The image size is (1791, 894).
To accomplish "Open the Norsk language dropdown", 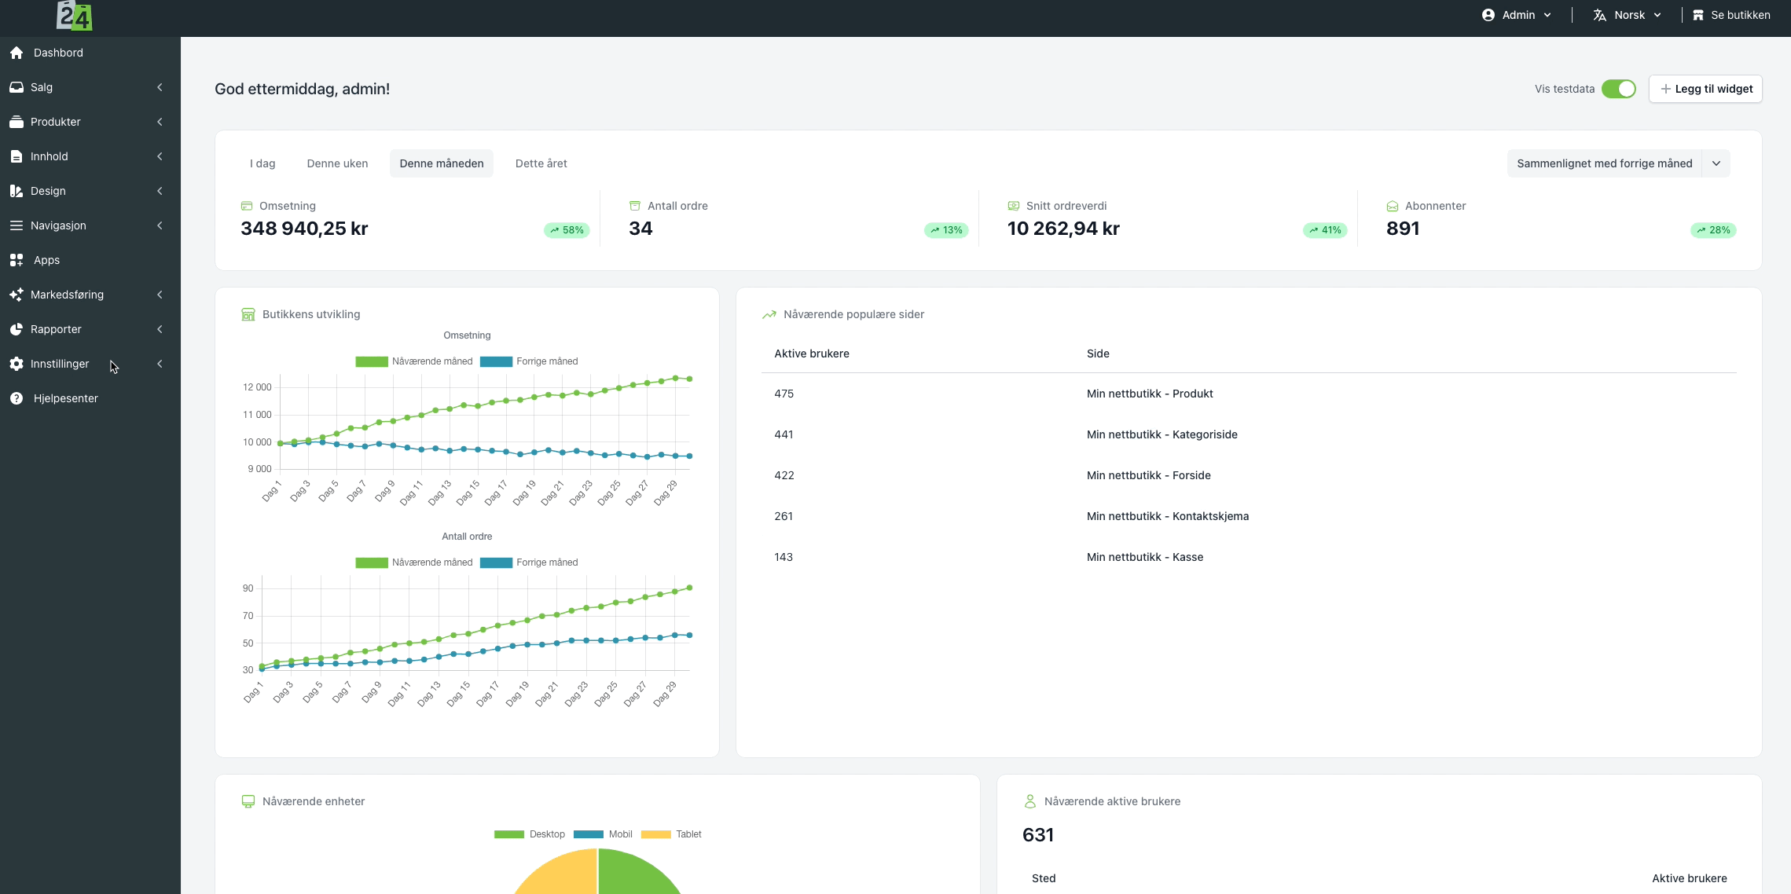I will [1627, 15].
